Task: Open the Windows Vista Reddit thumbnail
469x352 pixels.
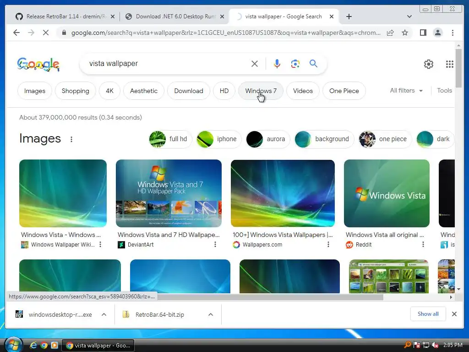Action: tap(387, 193)
